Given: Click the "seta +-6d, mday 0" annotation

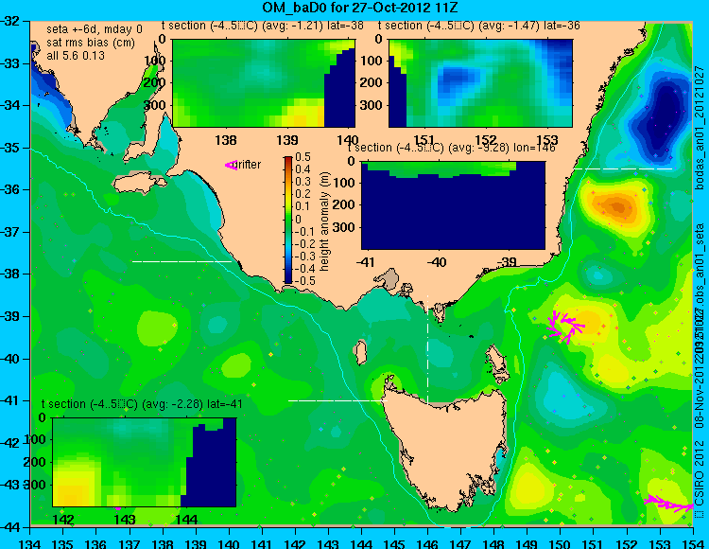Looking at the screenshot, I should click(x=94, y=30).
